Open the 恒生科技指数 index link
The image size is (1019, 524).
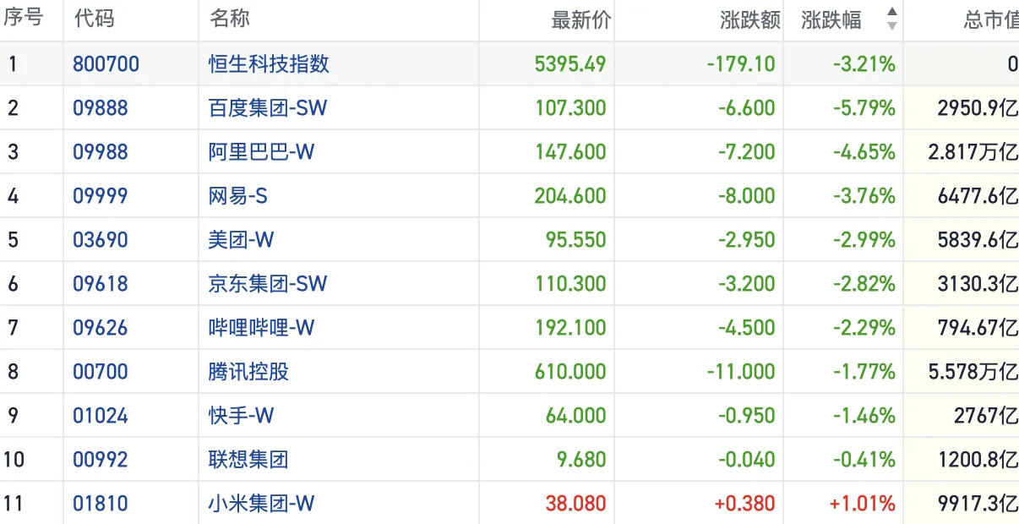point(269,64)
